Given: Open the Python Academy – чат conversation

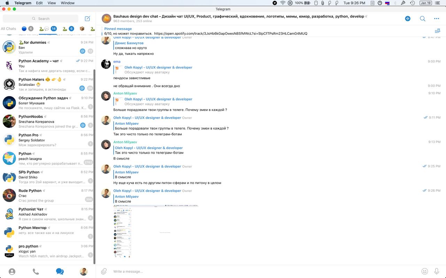Looking at the screenshot, I should coord(48,66).
